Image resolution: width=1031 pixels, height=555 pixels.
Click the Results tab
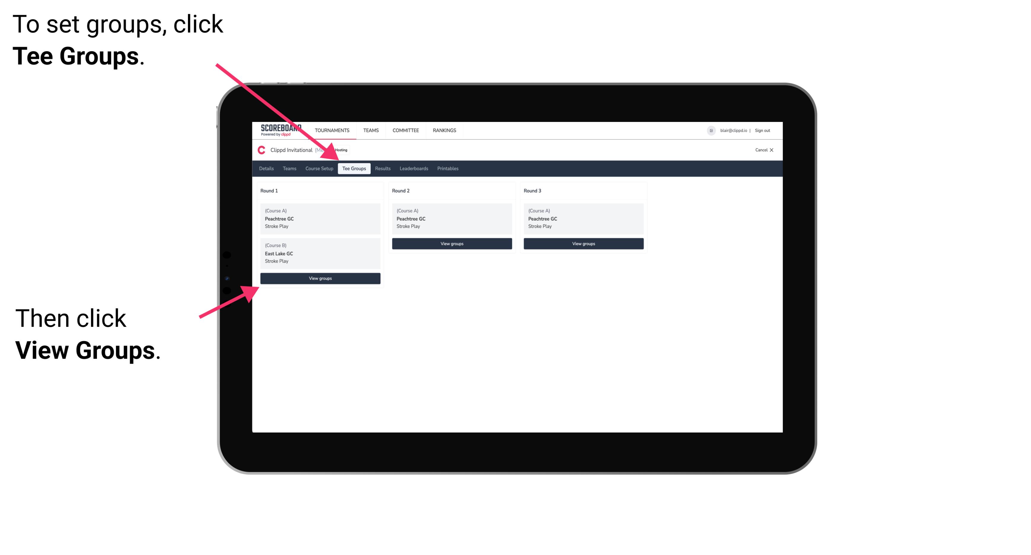[381, 169]
